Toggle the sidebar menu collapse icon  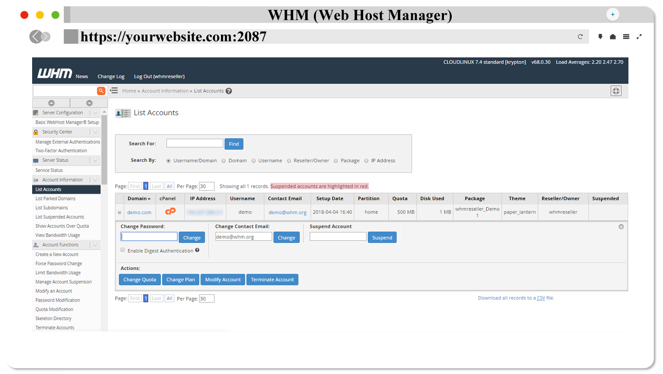click(x=114, y=90)
